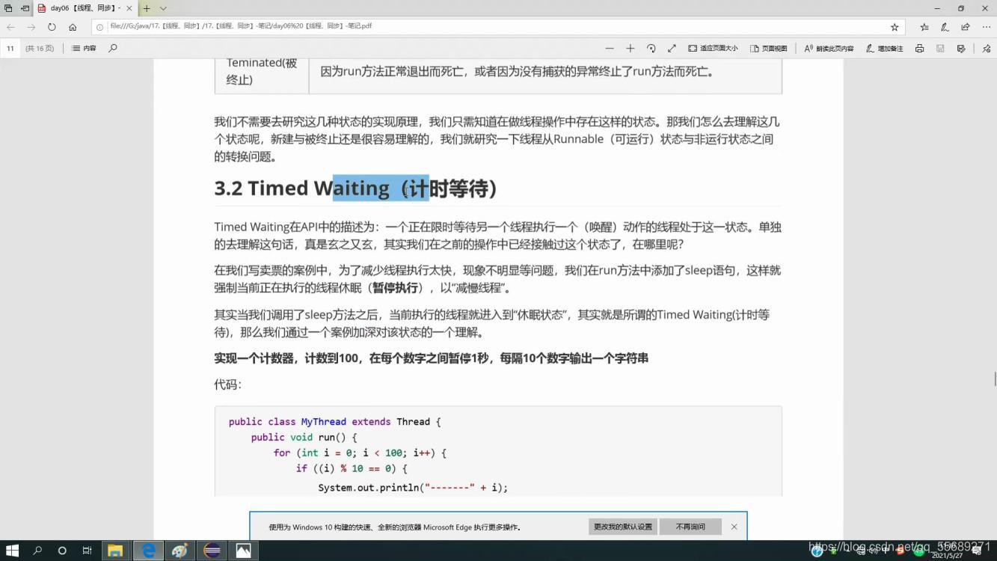Show site information icon in address bar
997x561 pixels.
click(x=100, y=26)
